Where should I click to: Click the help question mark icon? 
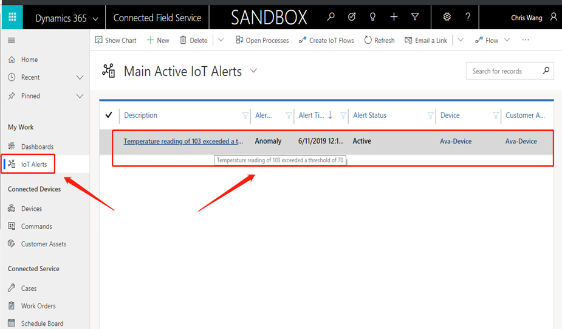468,16
